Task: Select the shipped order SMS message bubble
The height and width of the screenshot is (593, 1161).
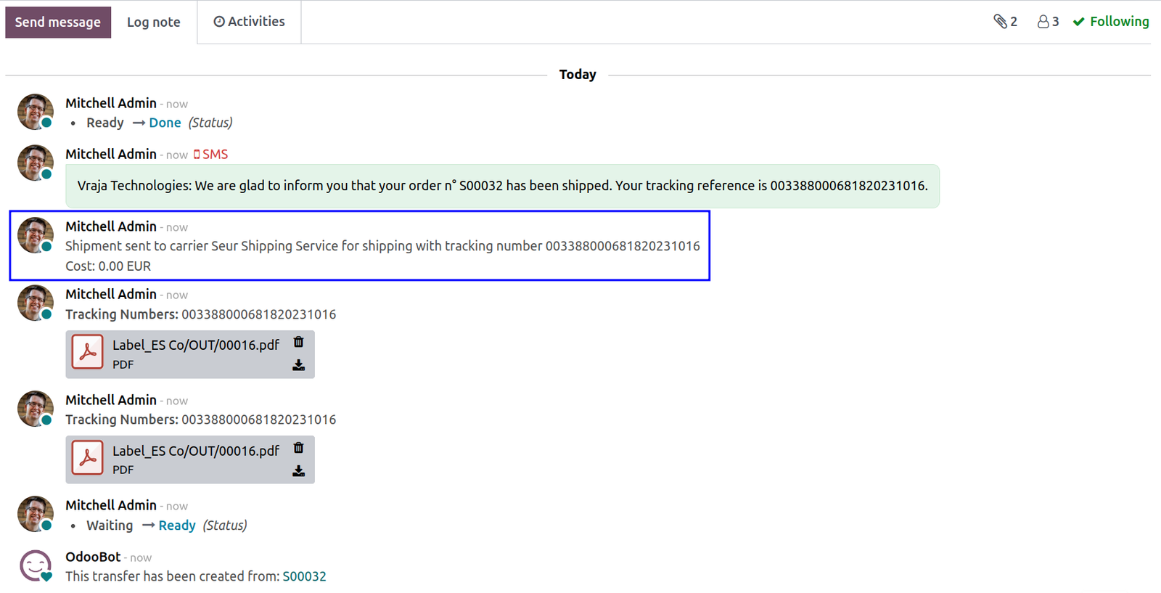Action: 502,186
